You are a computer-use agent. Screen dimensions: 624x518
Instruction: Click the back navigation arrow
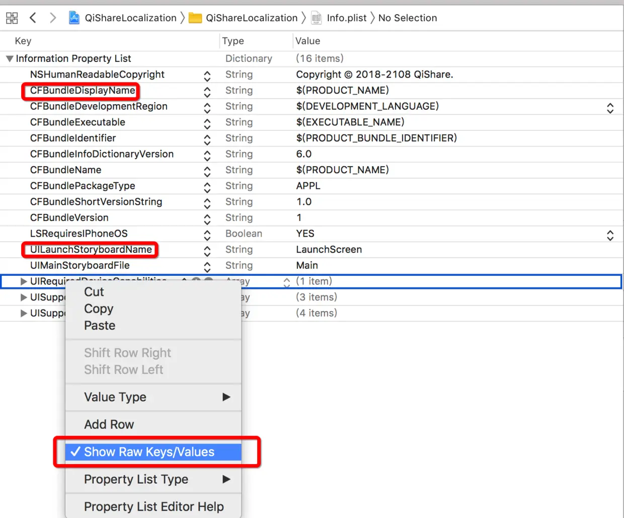pos(33,18)
